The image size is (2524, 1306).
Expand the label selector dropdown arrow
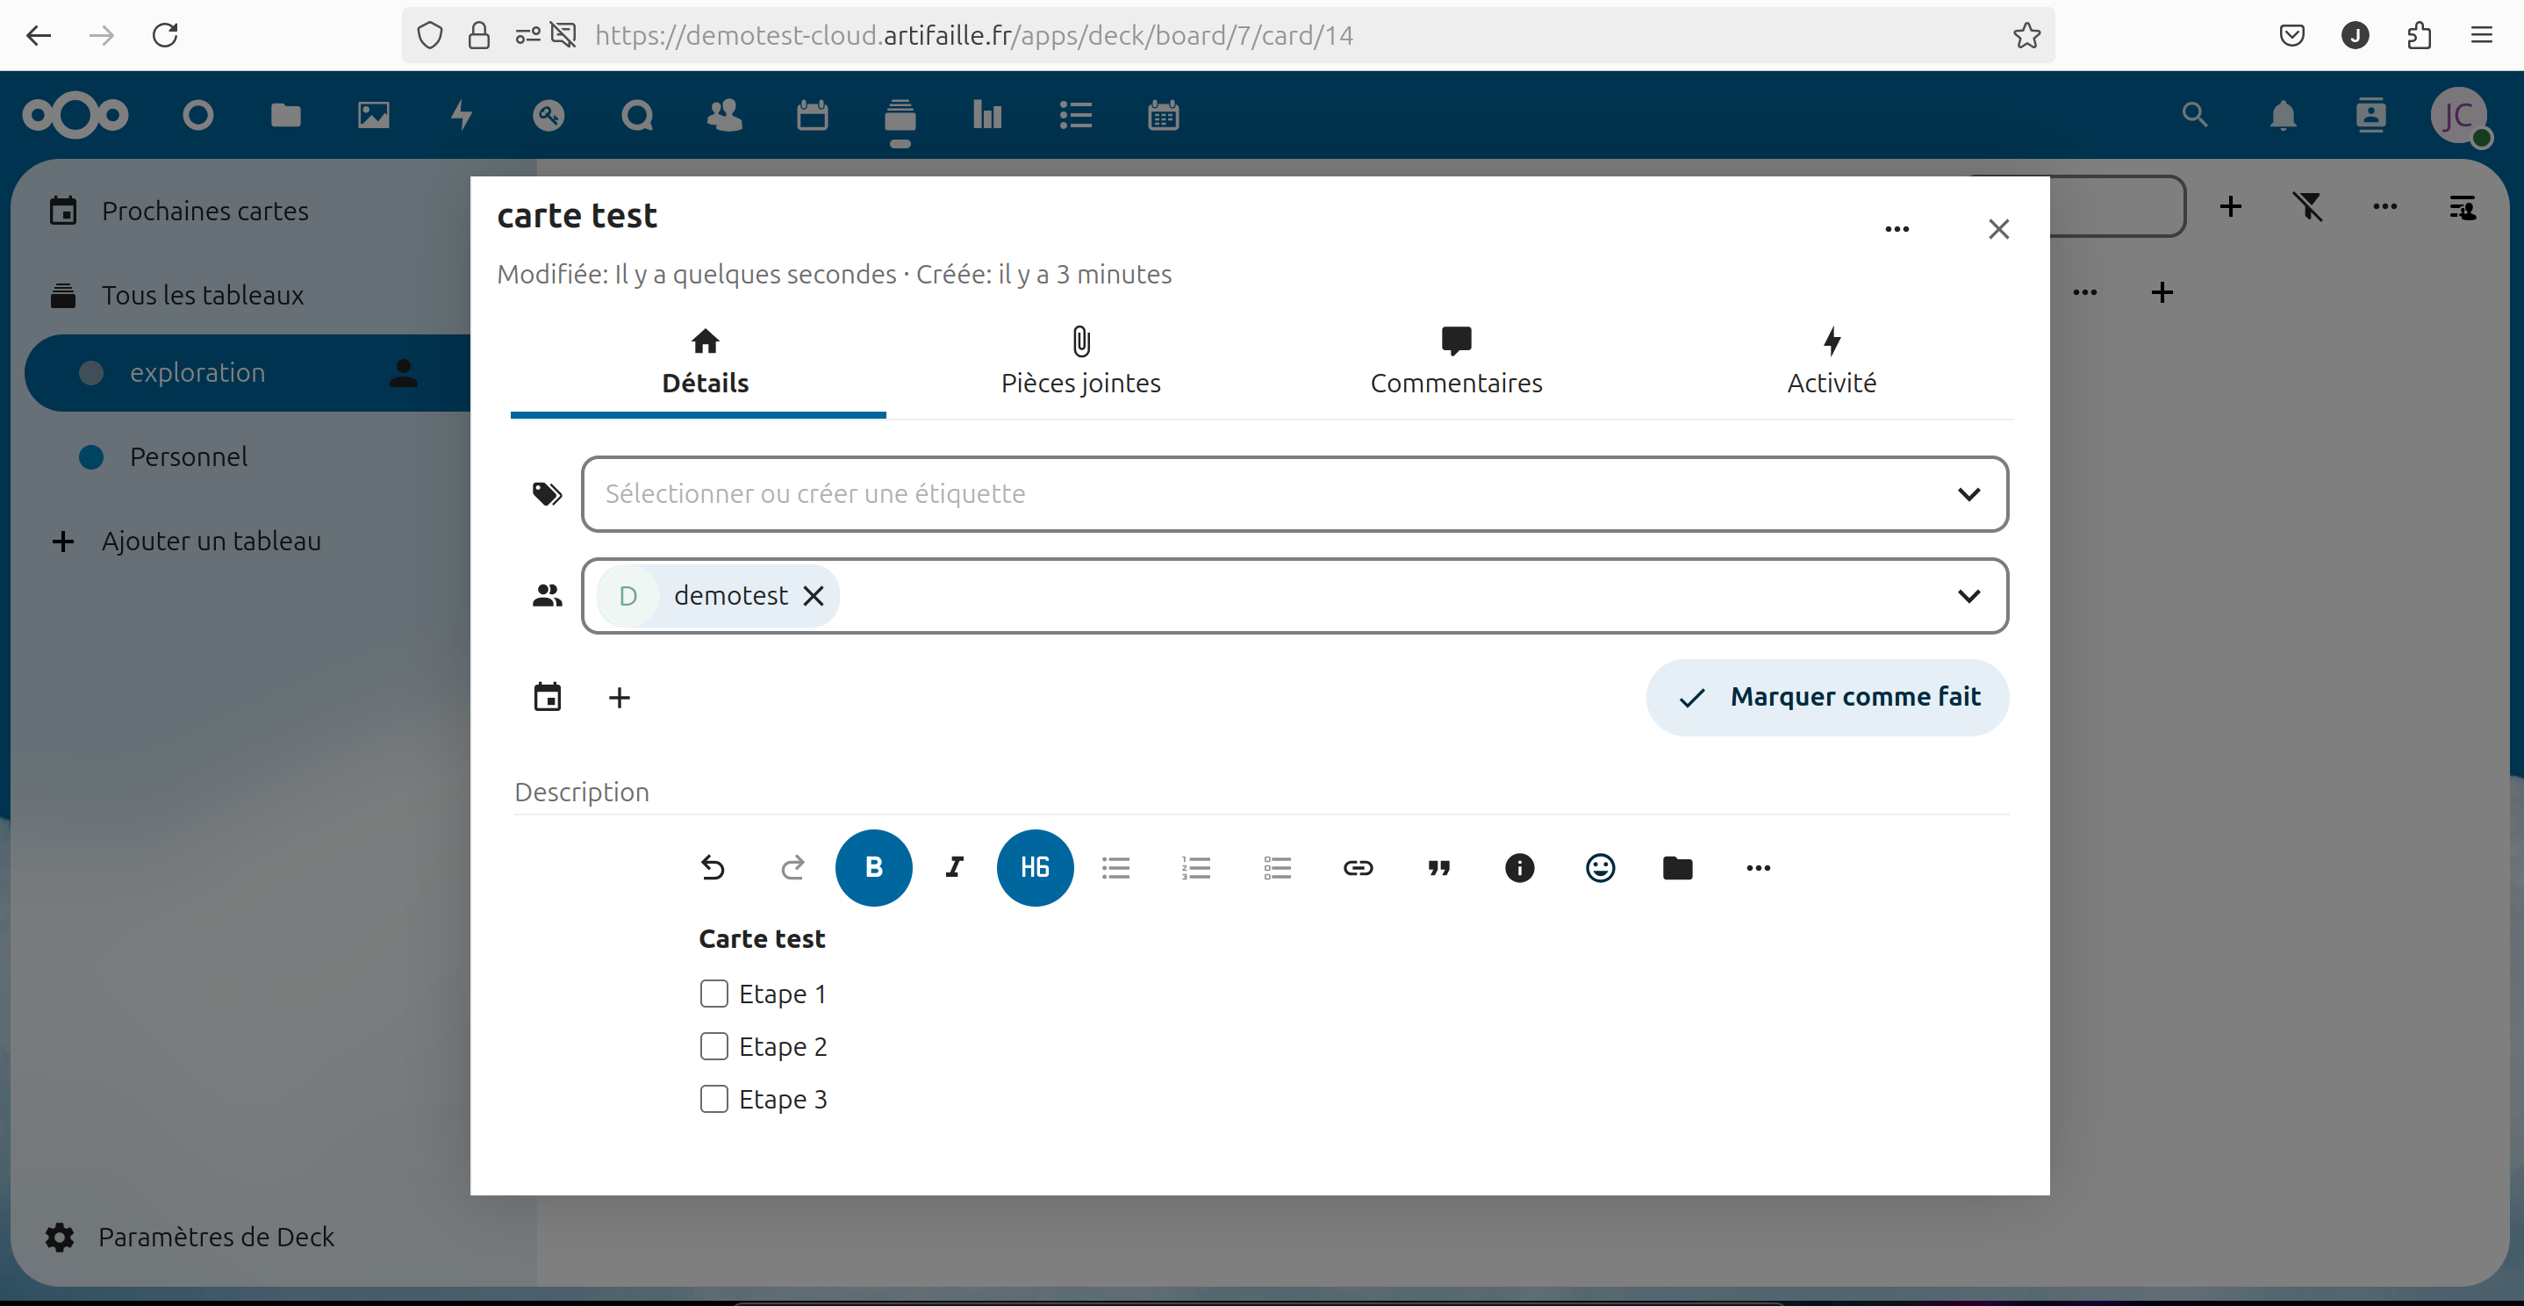tap(1968, 494)
